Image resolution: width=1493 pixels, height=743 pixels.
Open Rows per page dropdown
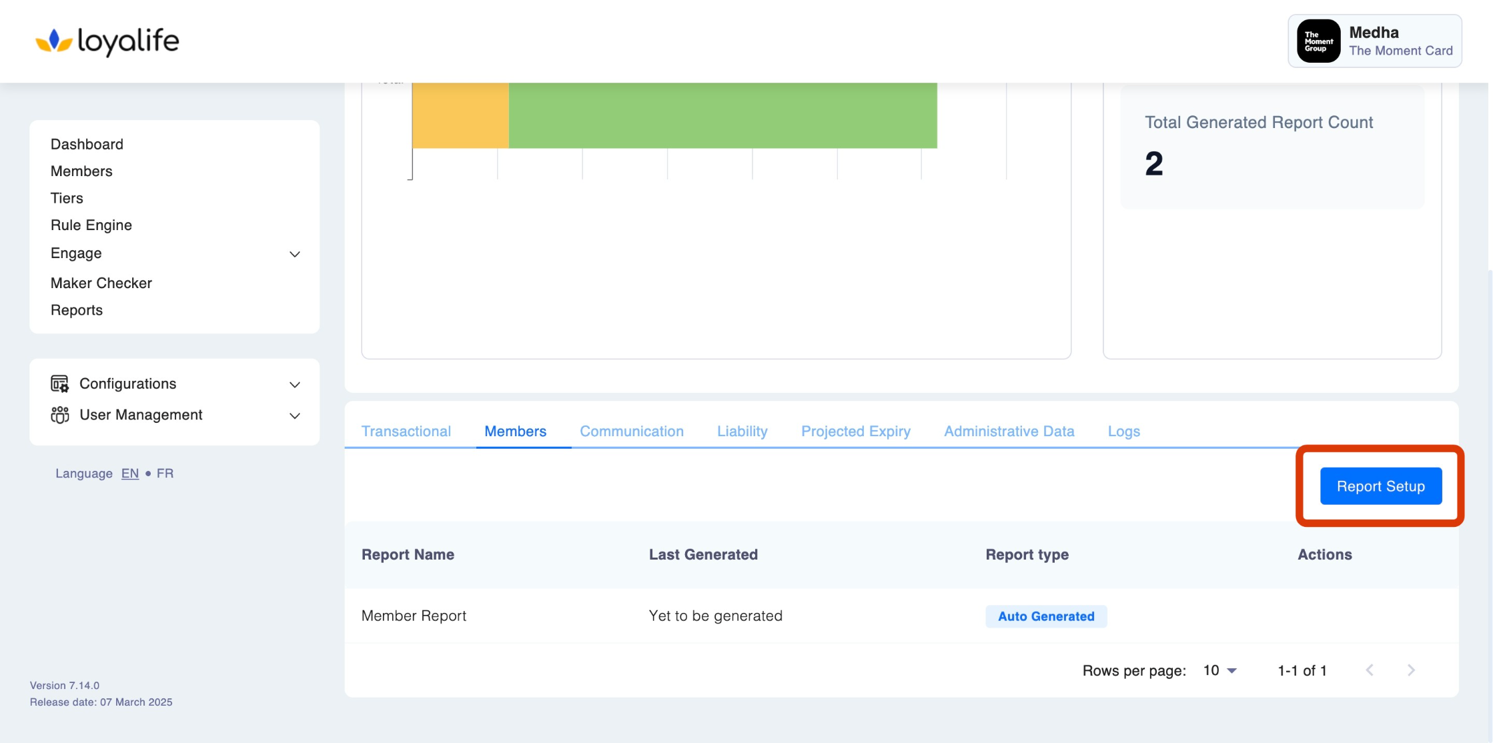point(1220,670)
